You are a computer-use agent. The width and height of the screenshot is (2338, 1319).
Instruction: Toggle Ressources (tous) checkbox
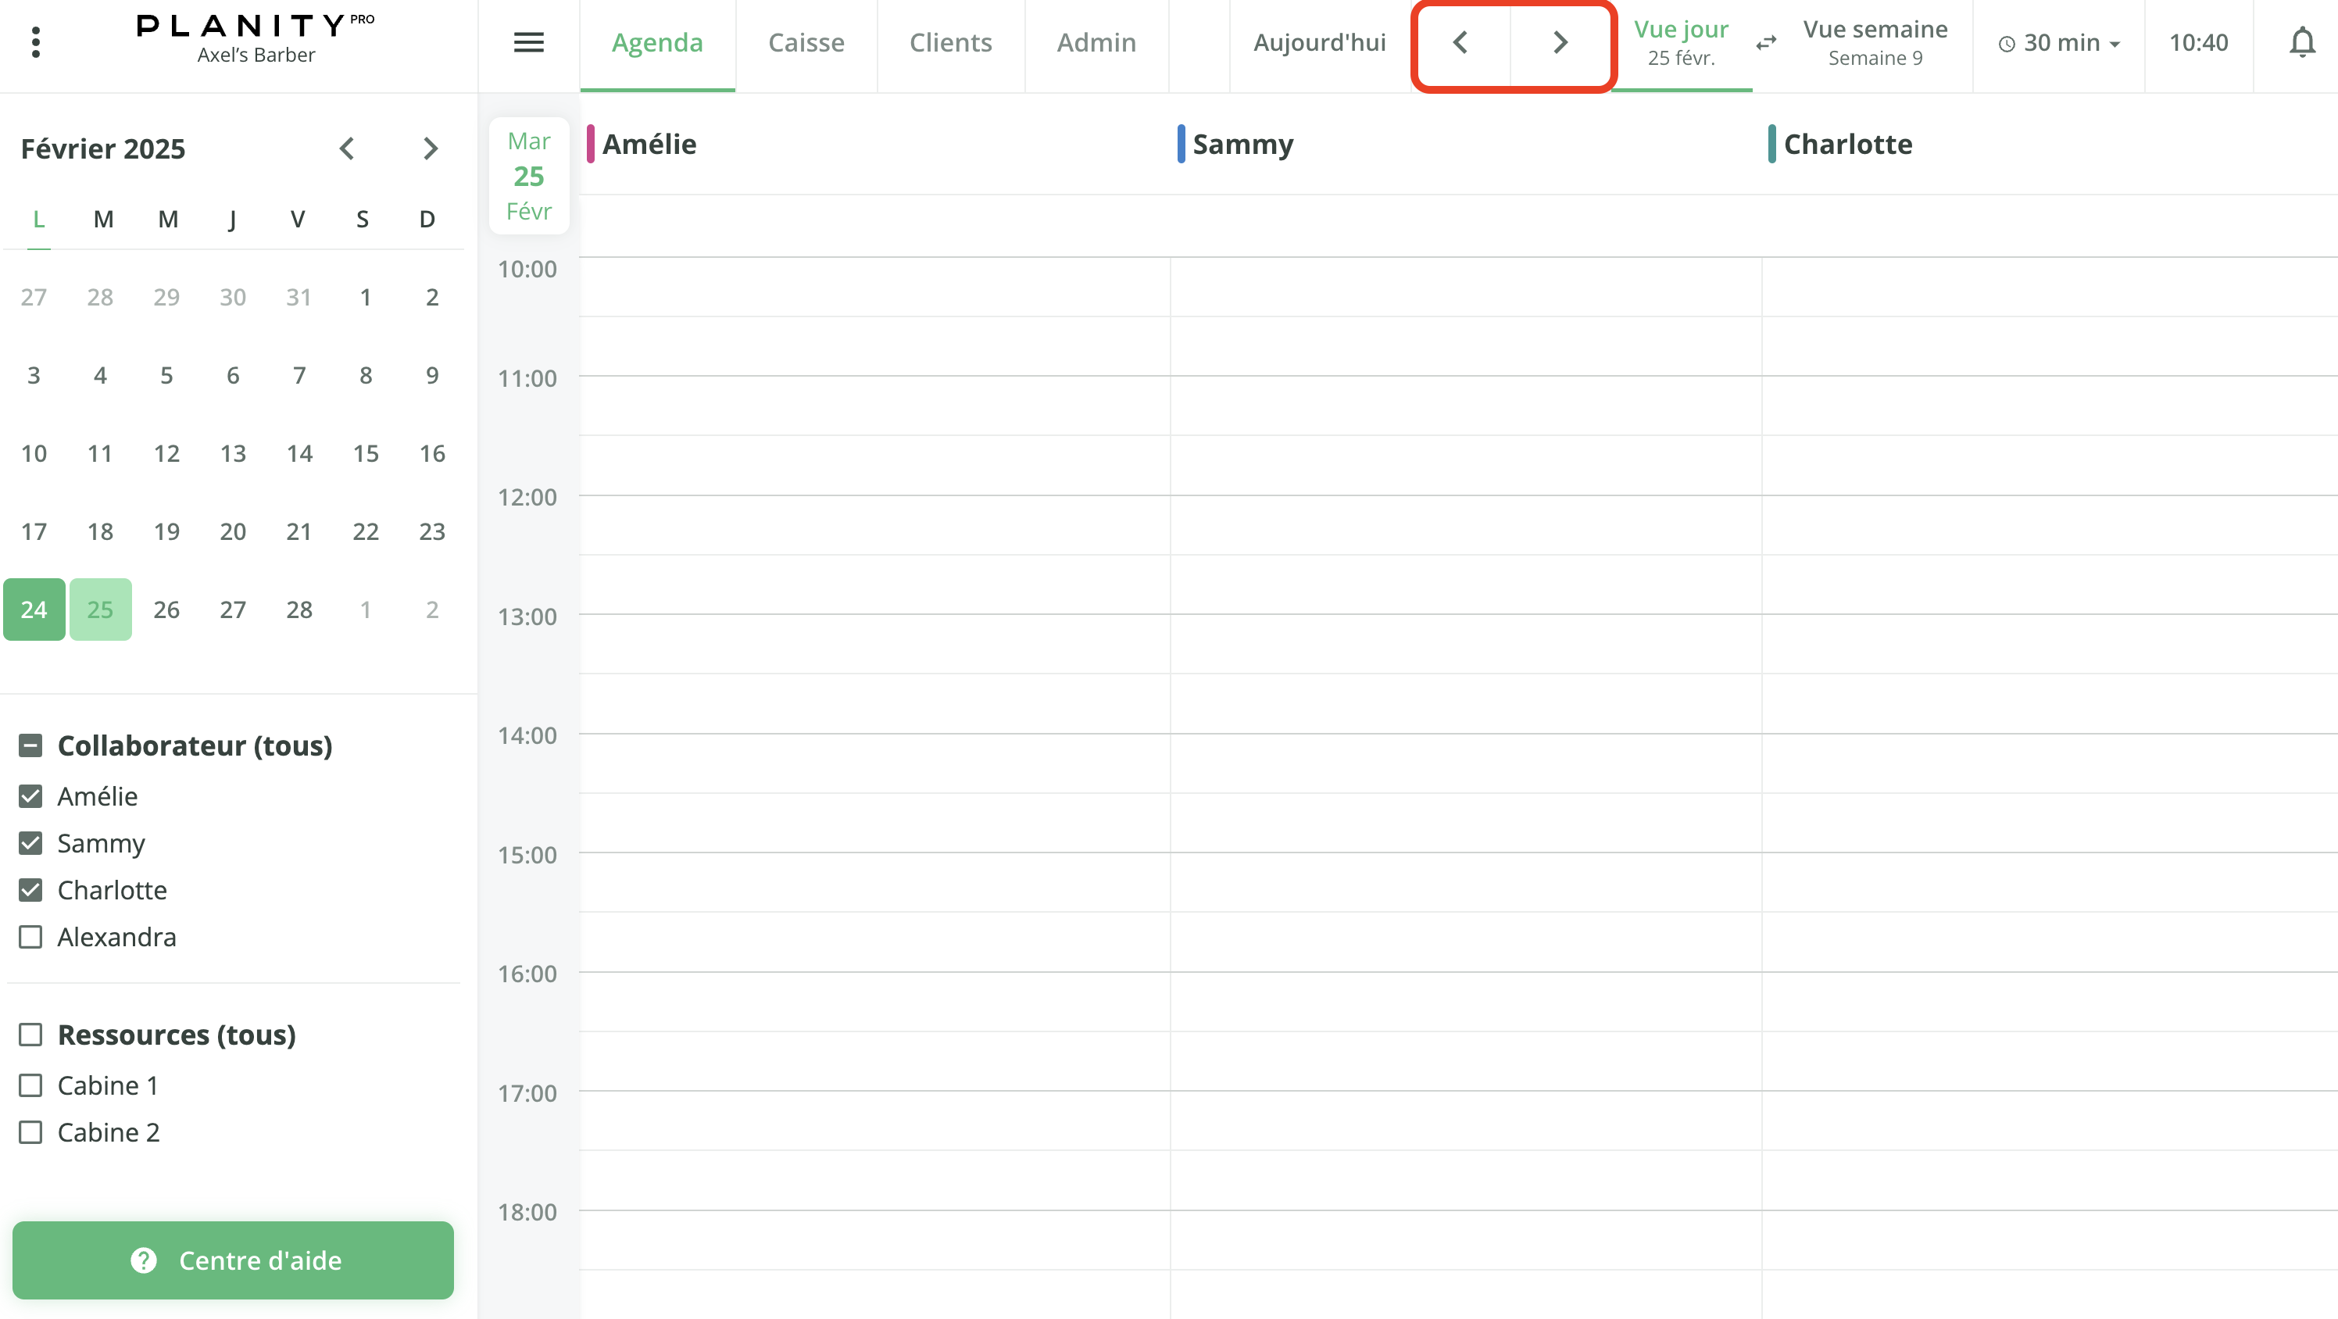pos(30,1034)
